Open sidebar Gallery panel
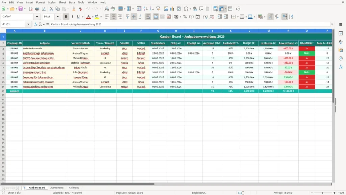Image resolution: width=346 pixels, height=195 pixels. coord(341,50)
